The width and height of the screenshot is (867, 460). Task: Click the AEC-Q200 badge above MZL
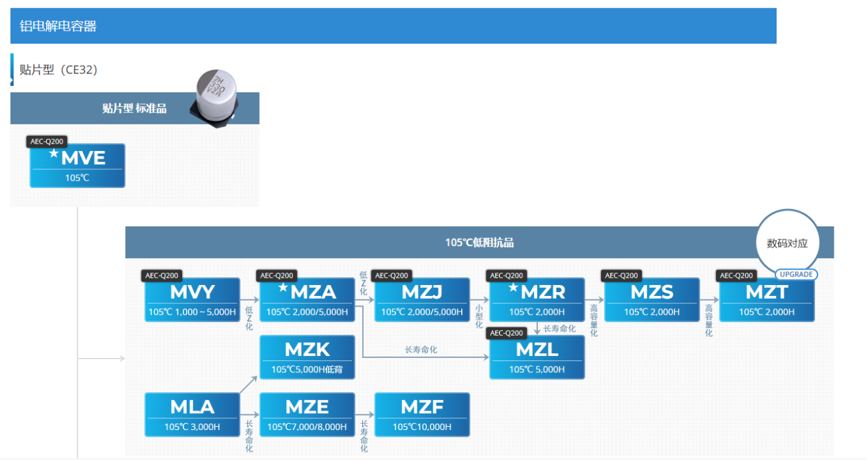coord(506,333)
